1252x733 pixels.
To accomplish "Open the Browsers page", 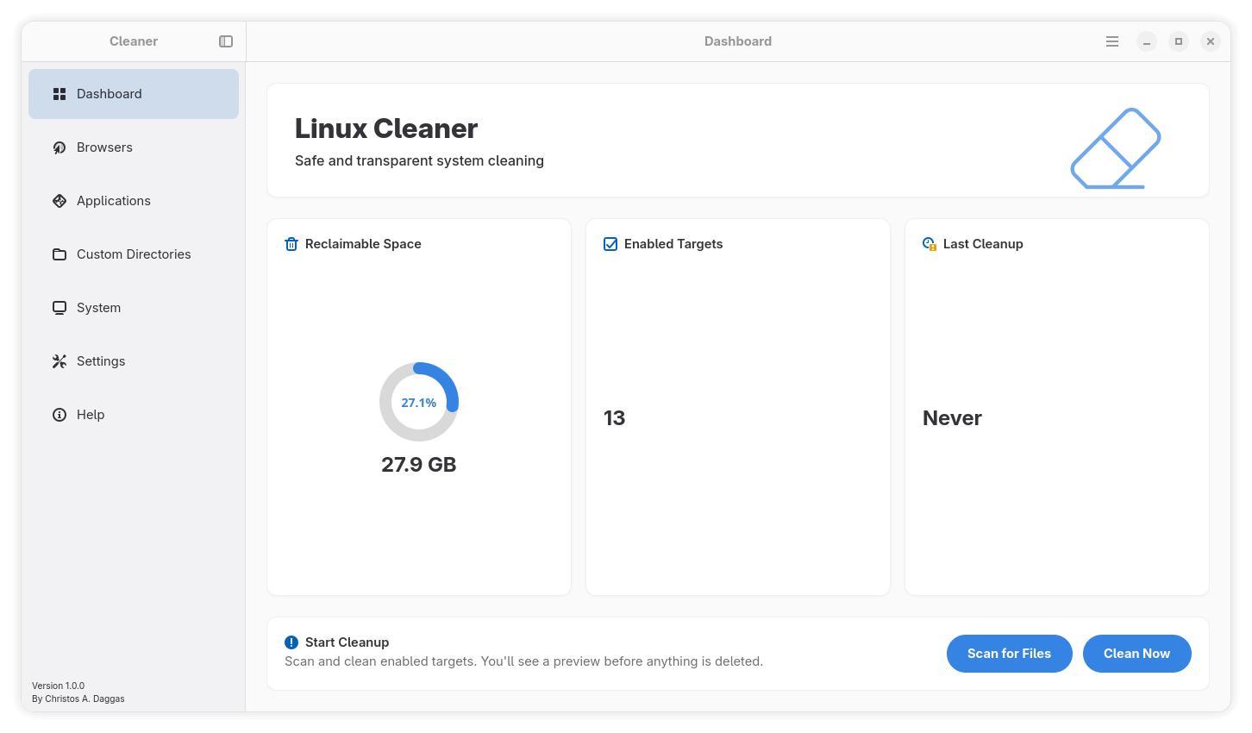I will [104, 147].
